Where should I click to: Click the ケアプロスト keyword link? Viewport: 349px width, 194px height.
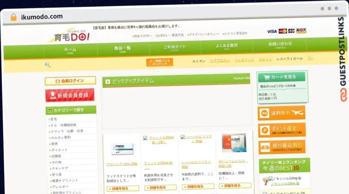[x=220, y=61]
